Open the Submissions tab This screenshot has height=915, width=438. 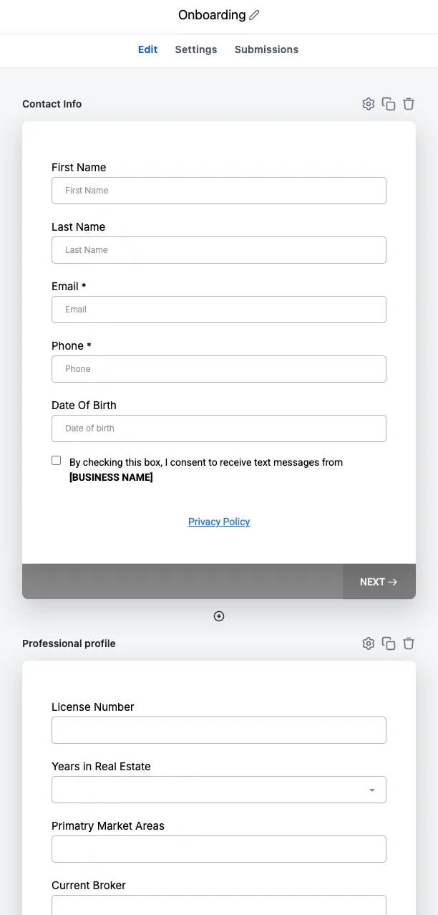click(266, 49)
